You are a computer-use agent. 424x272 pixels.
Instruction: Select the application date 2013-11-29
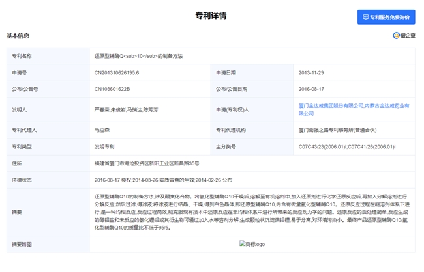coord(312,73)
